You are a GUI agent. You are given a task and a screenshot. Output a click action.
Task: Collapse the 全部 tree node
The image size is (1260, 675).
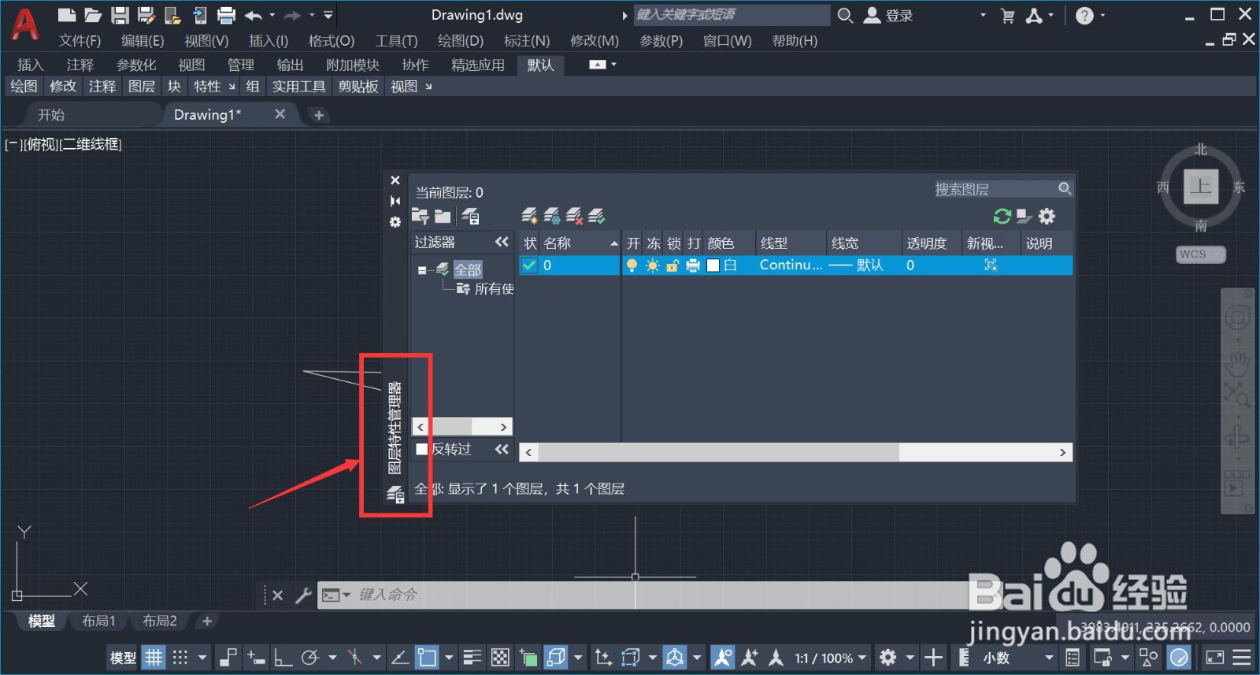pyautogui.click(x=422, y=270)
